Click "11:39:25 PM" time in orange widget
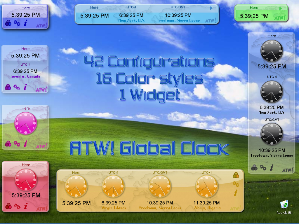This screenshot has width=299, height=224. (206, 203)
